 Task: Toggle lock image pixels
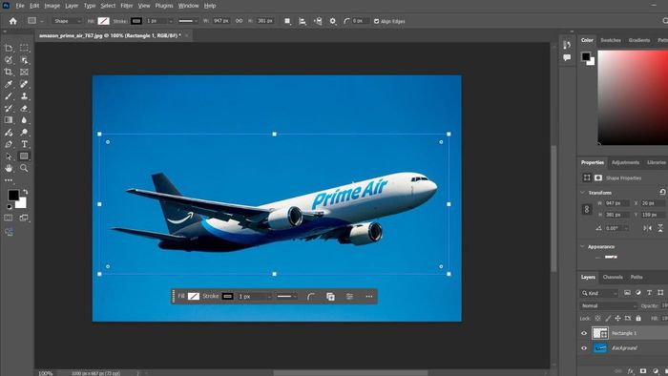point(608,318)
